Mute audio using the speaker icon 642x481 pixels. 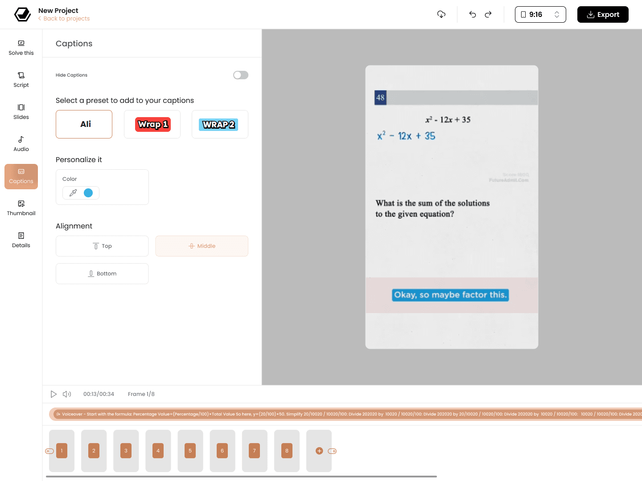67,394
